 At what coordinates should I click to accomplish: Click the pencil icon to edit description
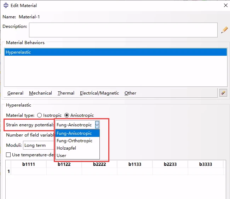click(x=224, y=30)
